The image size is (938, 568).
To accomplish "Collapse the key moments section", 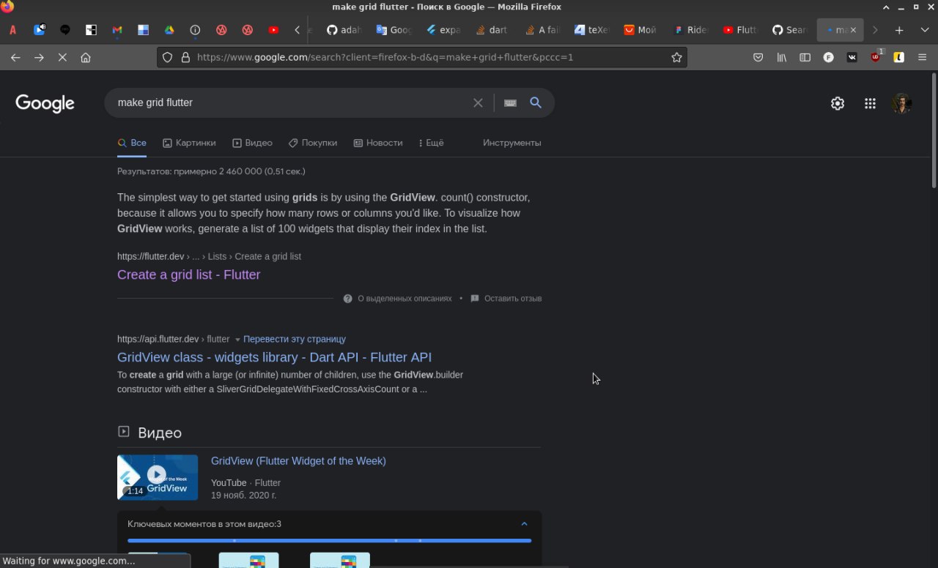I will tap(524, 524).
